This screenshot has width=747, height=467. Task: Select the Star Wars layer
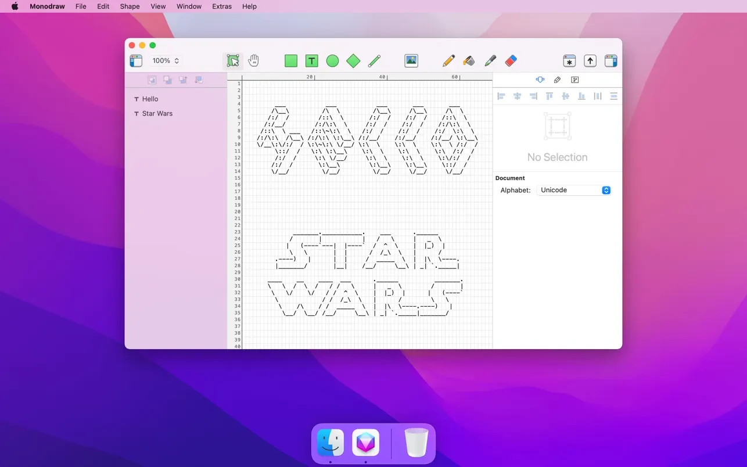[157, 113]
